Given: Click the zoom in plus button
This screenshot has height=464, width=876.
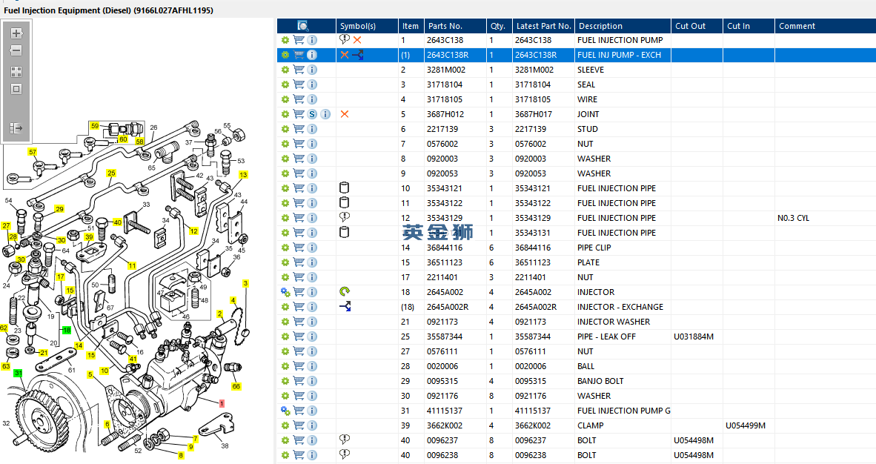Looking at the screenshot, I should point(16,33).
